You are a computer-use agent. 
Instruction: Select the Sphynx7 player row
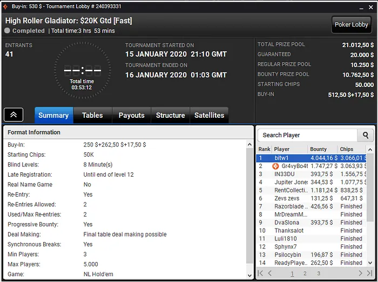[x=312, y=247]
